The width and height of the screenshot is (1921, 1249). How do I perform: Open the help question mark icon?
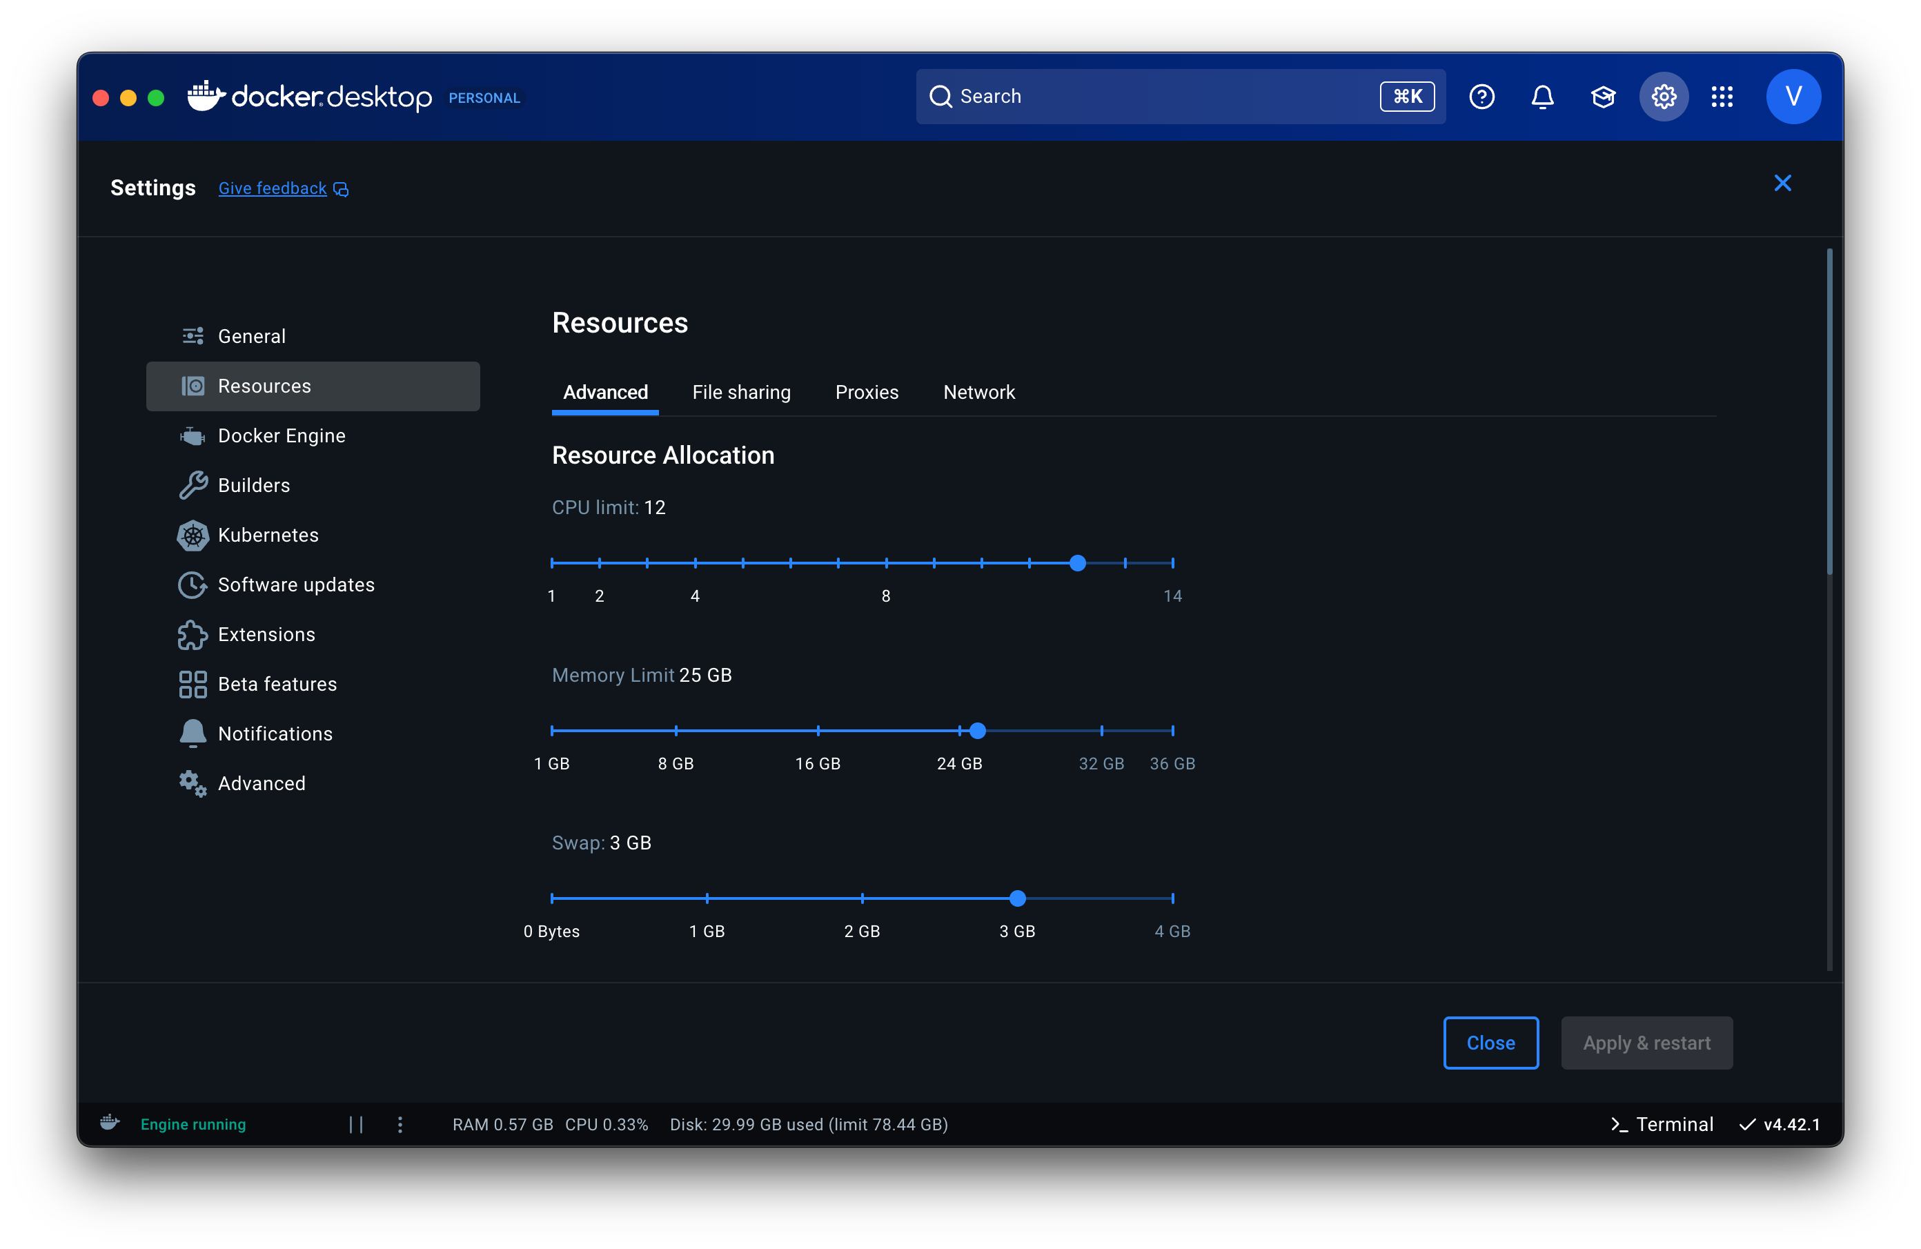pos(1481,97)
